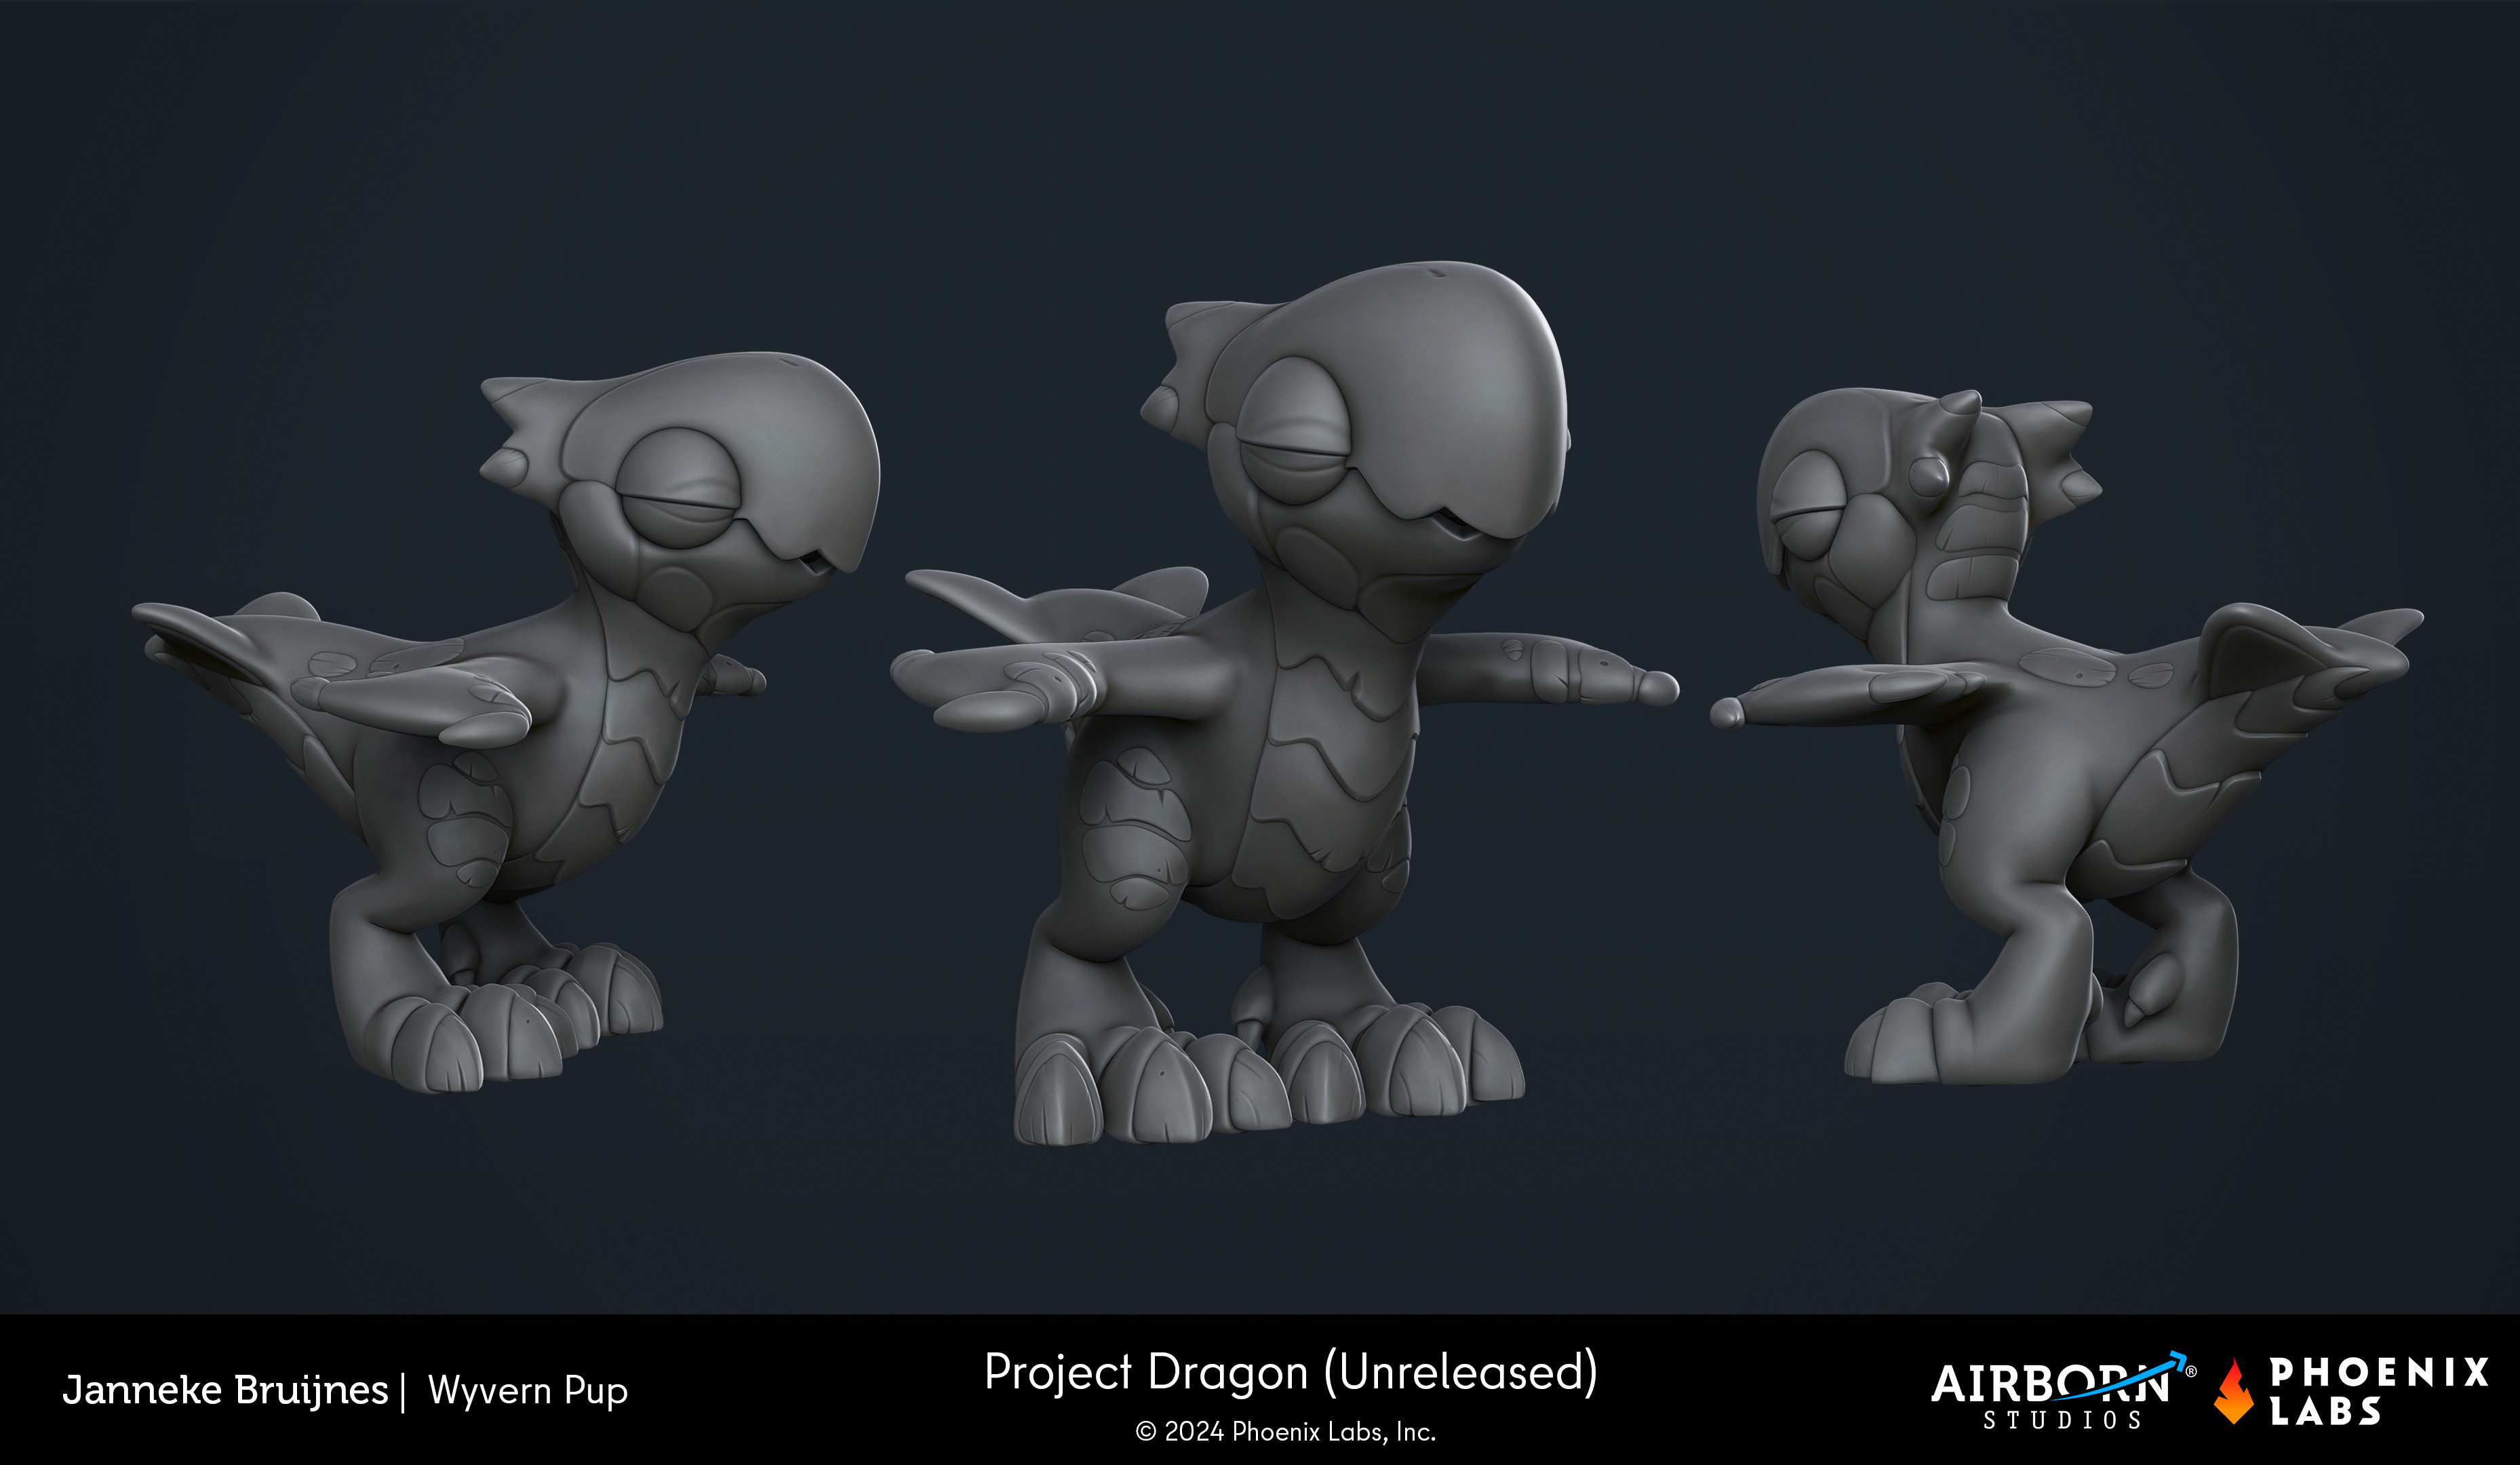Click the Airborn Studios logo
Screen dimensions: 2520x1465
click(2063, 1391)
